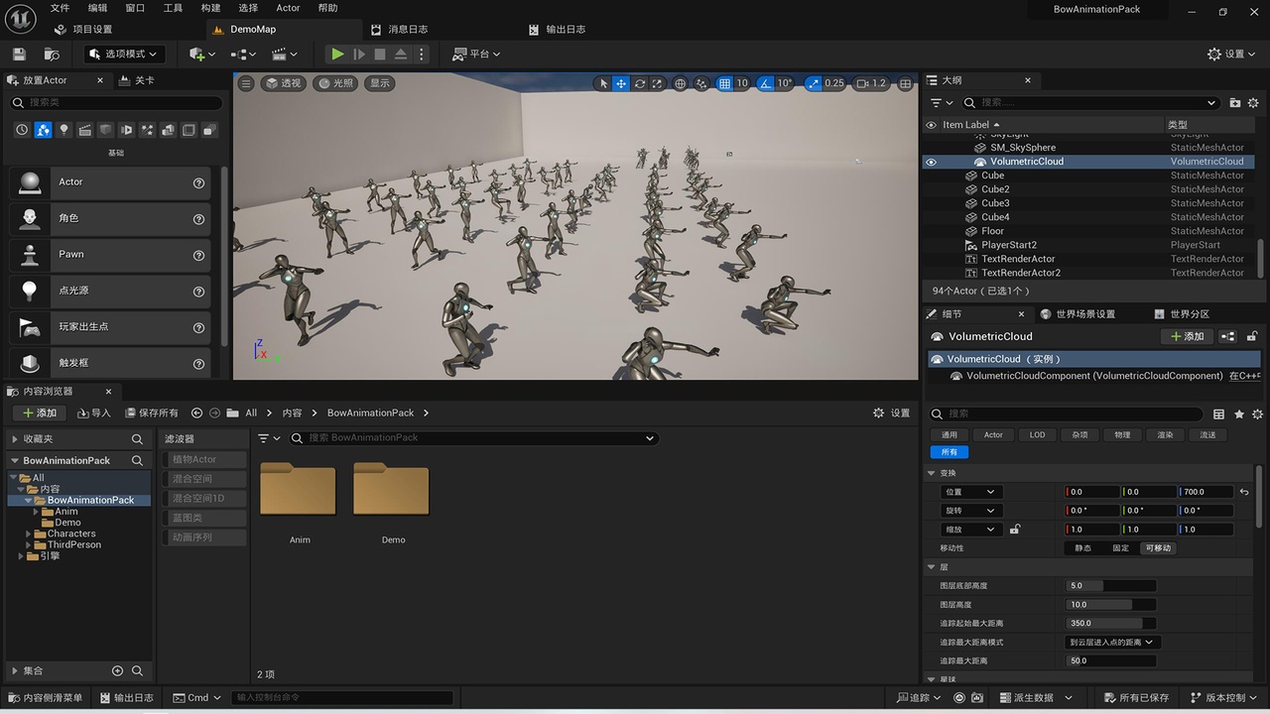
Task: Toggle scale snapping in viewport toolbar
Action: tap(814, 83)
